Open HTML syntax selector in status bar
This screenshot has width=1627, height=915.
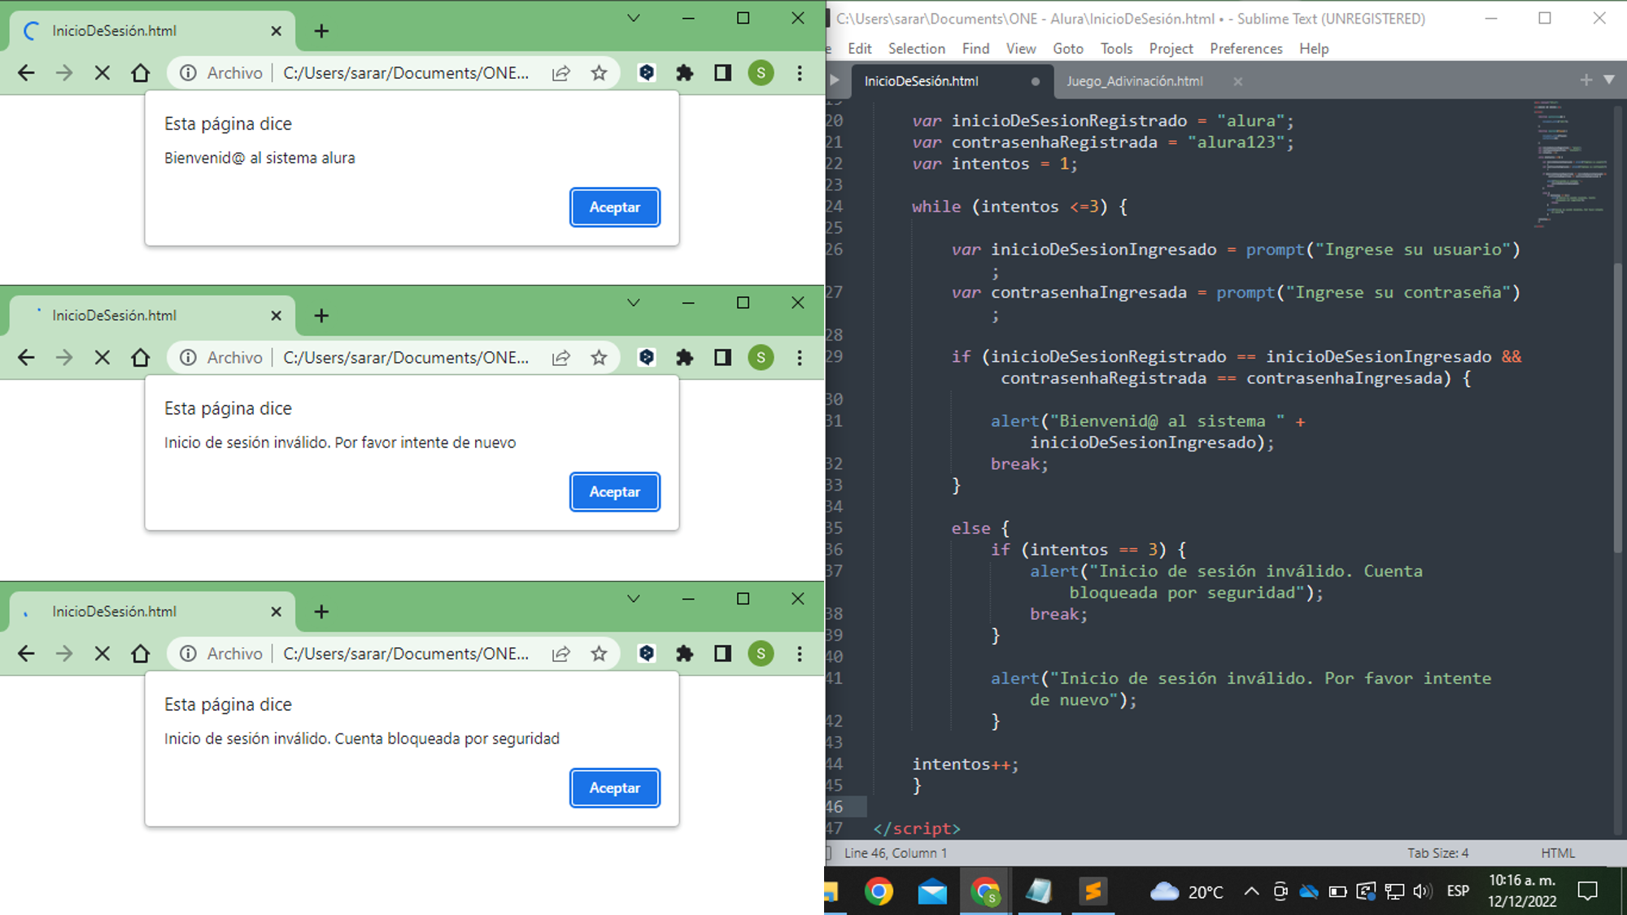click(1558, 853)
